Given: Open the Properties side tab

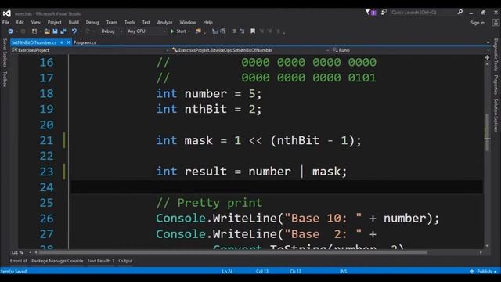Looking at the screenshot, I should tap(496, 85).
